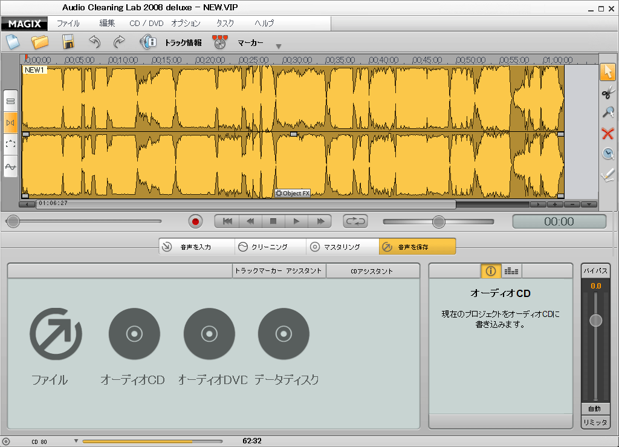
Task: Click the トラック情報 button
Action: [x=183, y=43]
